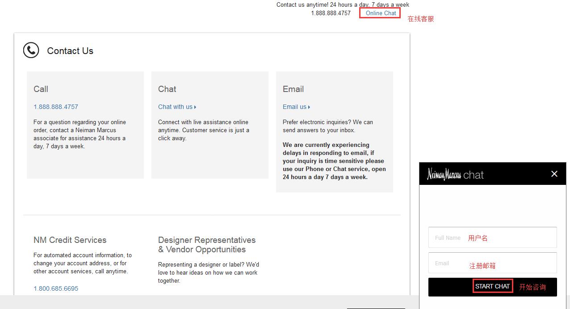Click the phone icon beside Contact Us
Viewport: 570px width, 309px height.
pos(31,50)
